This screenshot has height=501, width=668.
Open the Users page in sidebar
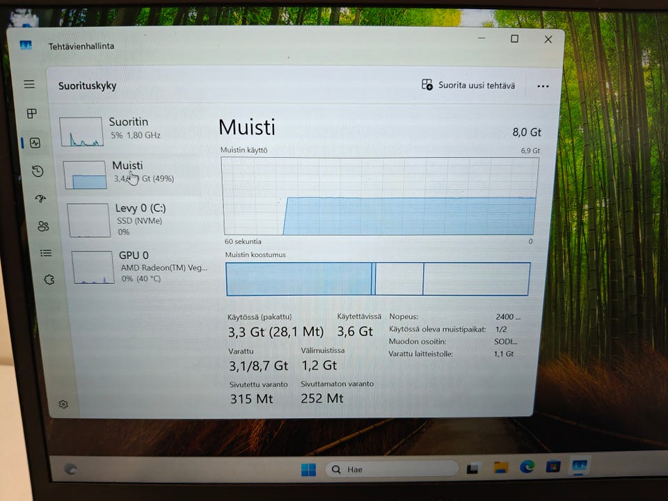pyautogui.click(x=43, y=225)
